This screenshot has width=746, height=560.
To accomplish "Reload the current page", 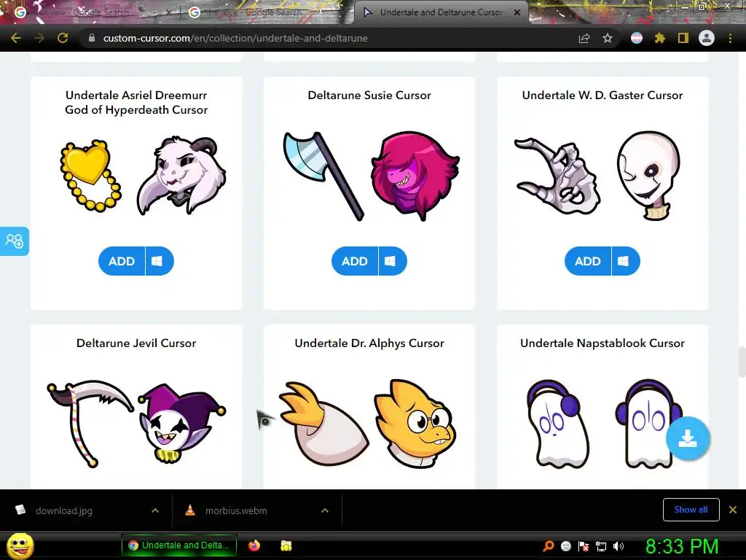I will click(63, 38).
